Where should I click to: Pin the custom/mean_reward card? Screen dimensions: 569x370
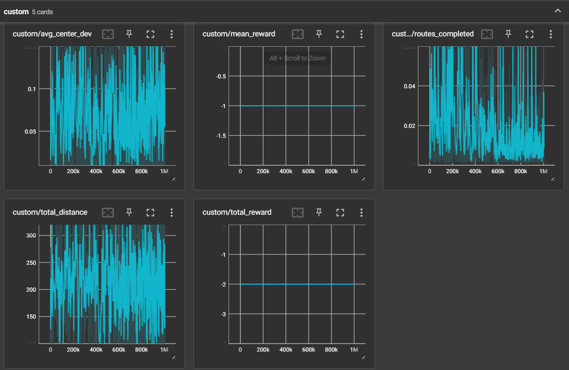[x=319, y=34]
